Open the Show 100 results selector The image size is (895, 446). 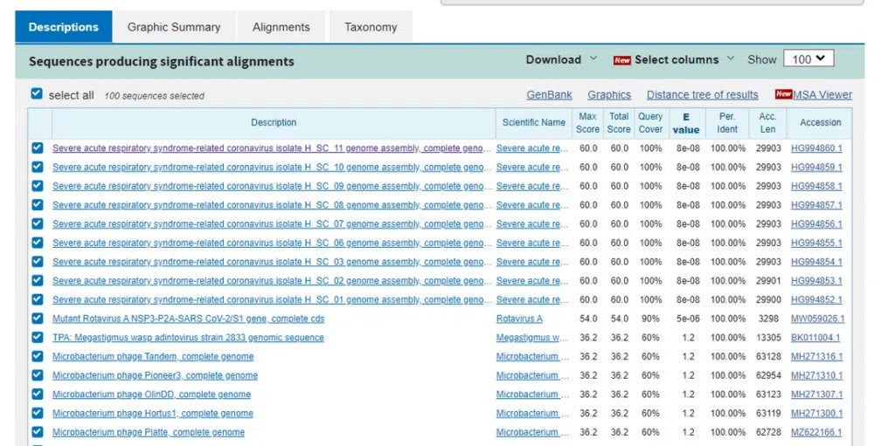[808, 58]
